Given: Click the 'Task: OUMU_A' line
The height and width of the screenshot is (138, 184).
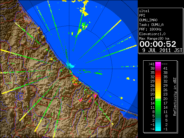Looking at the screenshot, I should coord(151,25).
